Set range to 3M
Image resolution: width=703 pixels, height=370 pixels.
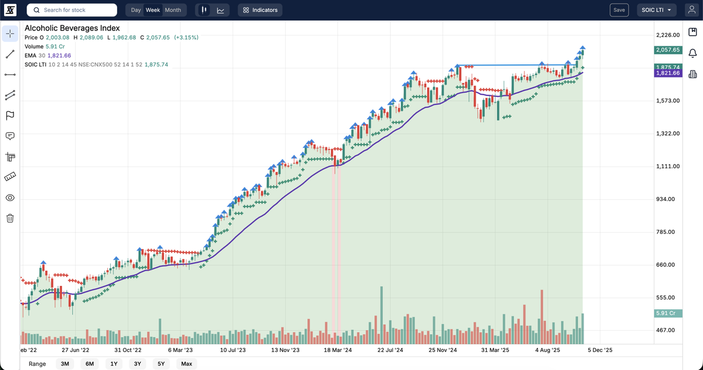(x=65, y=364)
